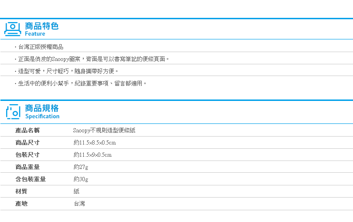Click the 材質 row label
Image resolution: width=353 pixels, height=222 pixels.
pyautogui.click(x=21, y=191)
